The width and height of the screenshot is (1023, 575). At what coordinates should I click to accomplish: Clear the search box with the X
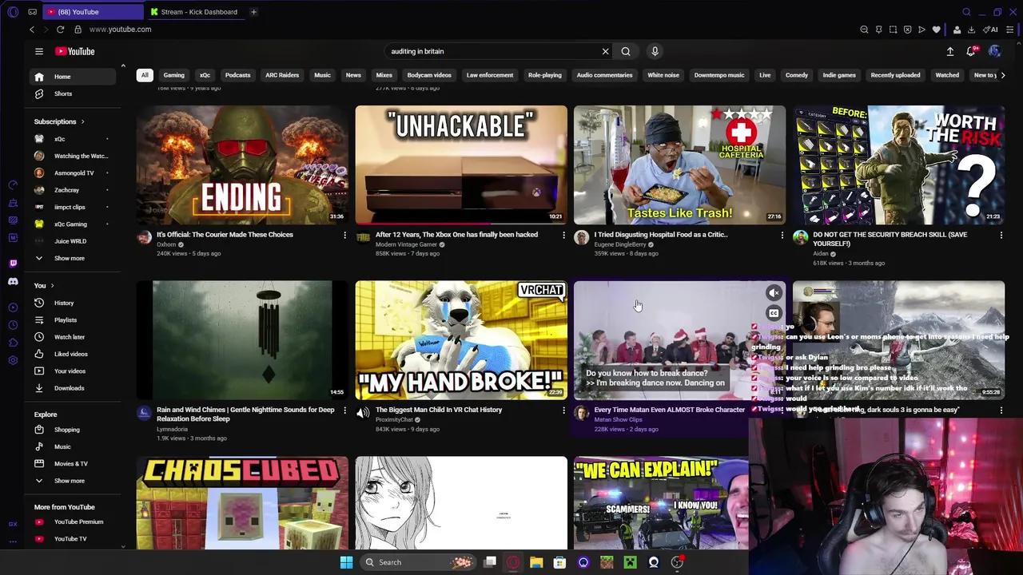605,51
